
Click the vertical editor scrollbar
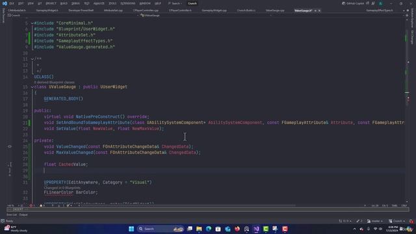coord(408,111)
